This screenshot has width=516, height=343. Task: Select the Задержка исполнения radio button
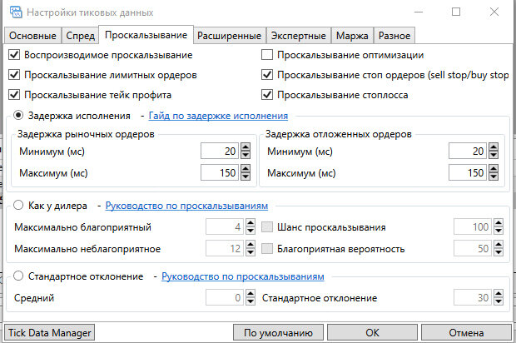18,115
